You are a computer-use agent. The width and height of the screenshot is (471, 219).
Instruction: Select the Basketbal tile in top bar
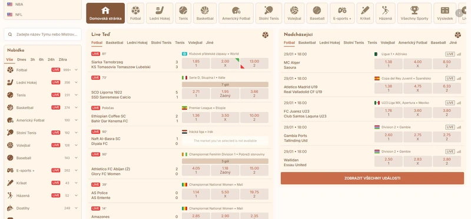205,13
